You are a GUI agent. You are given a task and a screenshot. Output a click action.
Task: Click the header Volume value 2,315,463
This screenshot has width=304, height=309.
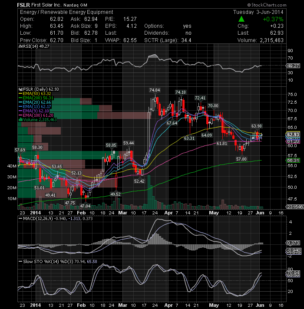271,40
